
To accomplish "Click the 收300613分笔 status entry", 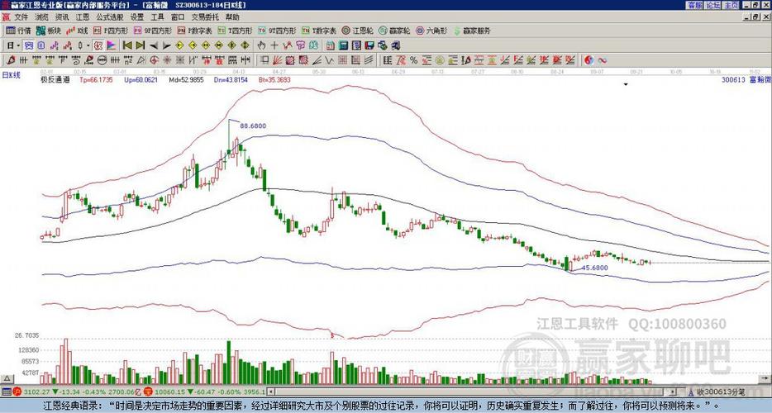I will click(x=720, y=392).
